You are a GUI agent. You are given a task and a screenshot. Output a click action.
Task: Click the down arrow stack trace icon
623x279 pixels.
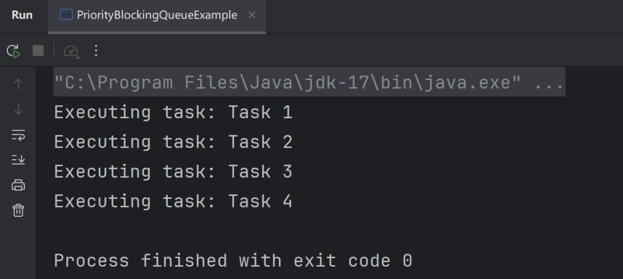(x=18, y=110)
